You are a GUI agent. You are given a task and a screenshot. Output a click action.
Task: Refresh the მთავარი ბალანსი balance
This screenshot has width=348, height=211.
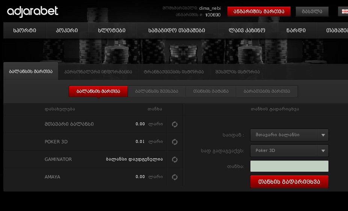click(x=175, y=124)
